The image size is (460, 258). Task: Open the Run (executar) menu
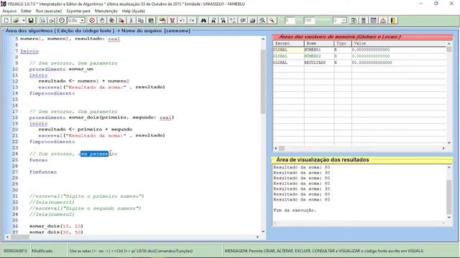pyautogui.click(x=49, y=11)
